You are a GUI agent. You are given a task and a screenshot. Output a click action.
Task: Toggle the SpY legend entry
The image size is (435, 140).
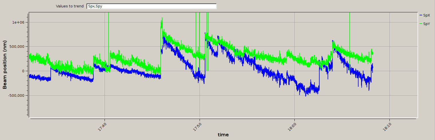pyautogui.click(x=426, y=24)
